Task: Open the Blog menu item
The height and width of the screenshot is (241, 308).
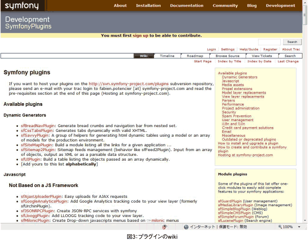Action: pos(252,6)
